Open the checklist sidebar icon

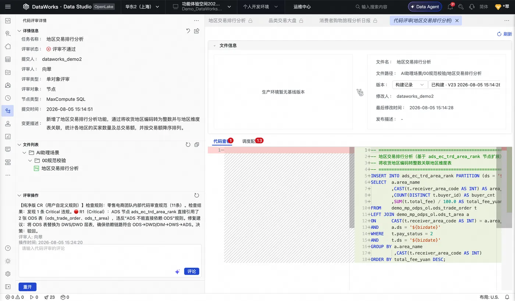8,136
